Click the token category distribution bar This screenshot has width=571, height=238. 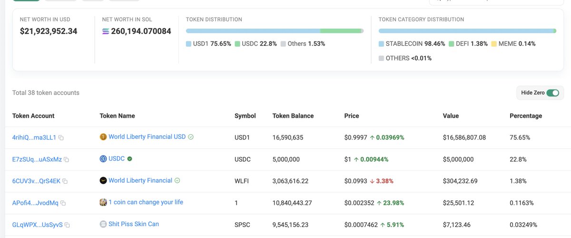click(467, 31)
